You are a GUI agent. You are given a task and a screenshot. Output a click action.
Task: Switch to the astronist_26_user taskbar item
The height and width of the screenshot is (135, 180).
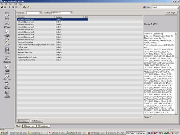pos(58,133)
